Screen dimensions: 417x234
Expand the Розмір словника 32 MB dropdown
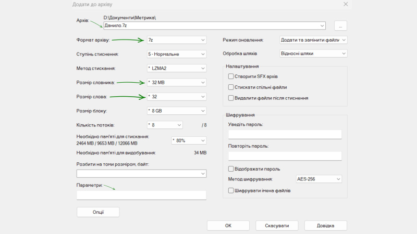coord(176,82)
